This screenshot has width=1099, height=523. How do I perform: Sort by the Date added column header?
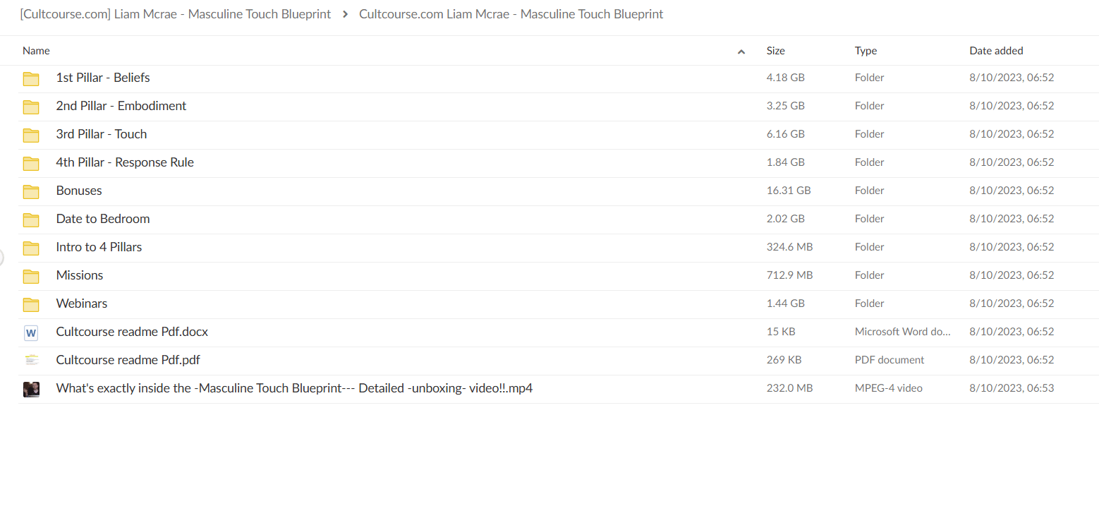click(996, 51)
